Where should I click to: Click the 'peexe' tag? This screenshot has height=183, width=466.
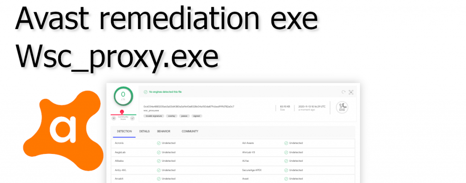(184, 116)
